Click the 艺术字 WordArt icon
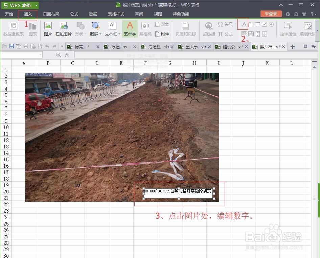 point(130,29)
